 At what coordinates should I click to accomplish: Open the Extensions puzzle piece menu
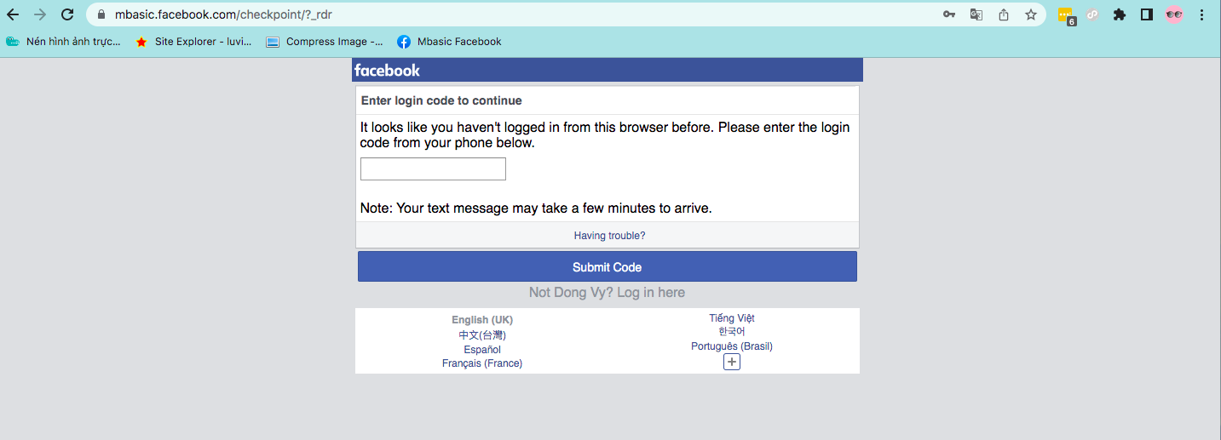[x=1120, y=14]
